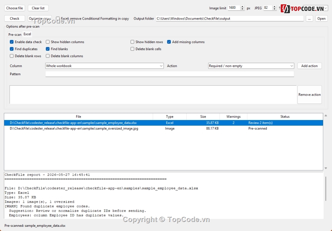Sort by File column header
332x231 pixels.
pyautogui.click(x=78, y=117)
